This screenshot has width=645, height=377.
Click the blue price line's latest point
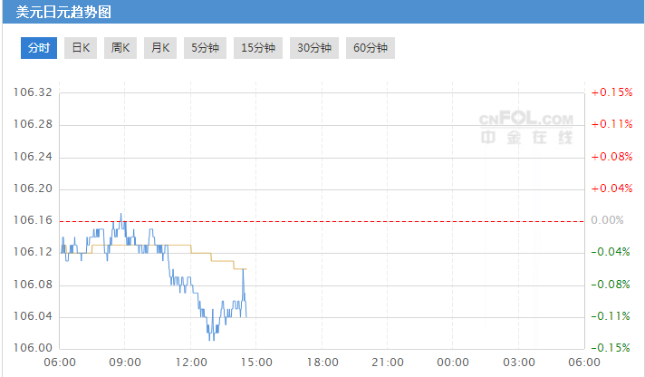click(x=246, y=316)
